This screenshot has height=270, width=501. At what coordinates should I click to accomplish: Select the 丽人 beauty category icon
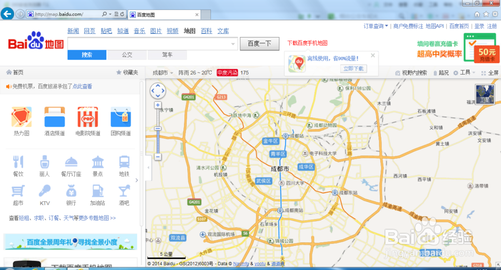pos(45,162)
